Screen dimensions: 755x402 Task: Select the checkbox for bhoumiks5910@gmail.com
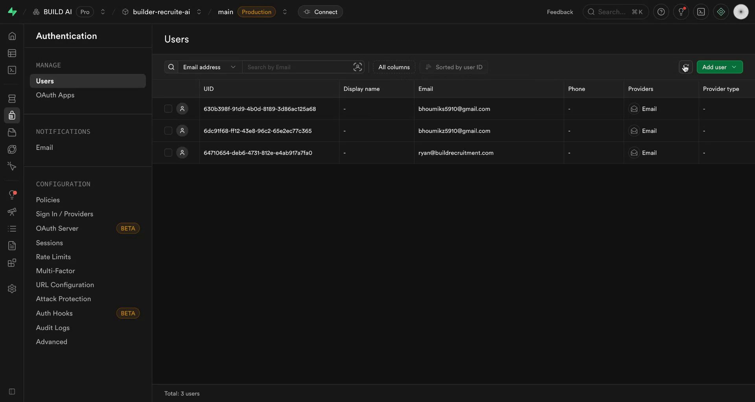168,109
